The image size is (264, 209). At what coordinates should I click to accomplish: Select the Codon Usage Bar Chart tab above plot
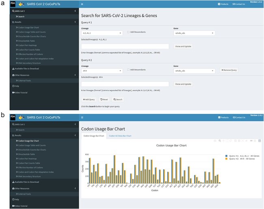(x=94, y=136)
